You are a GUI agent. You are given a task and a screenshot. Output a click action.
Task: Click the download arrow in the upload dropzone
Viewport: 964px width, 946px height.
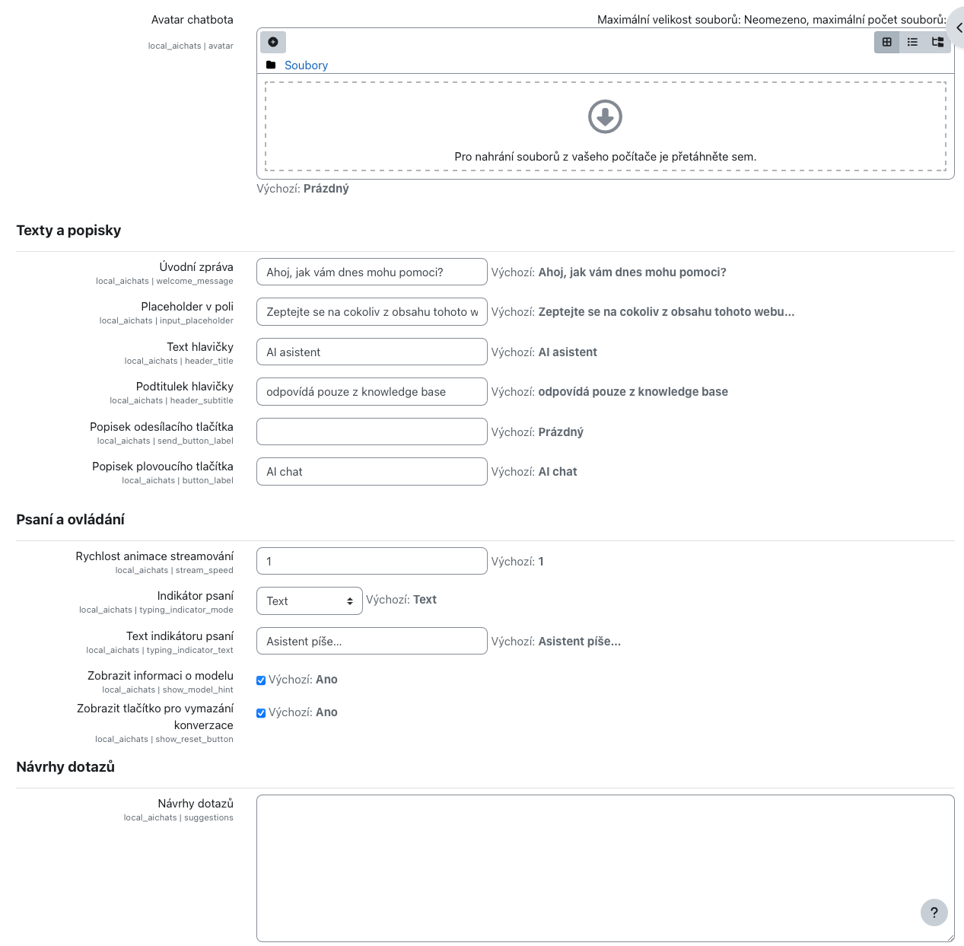[605, 116]
